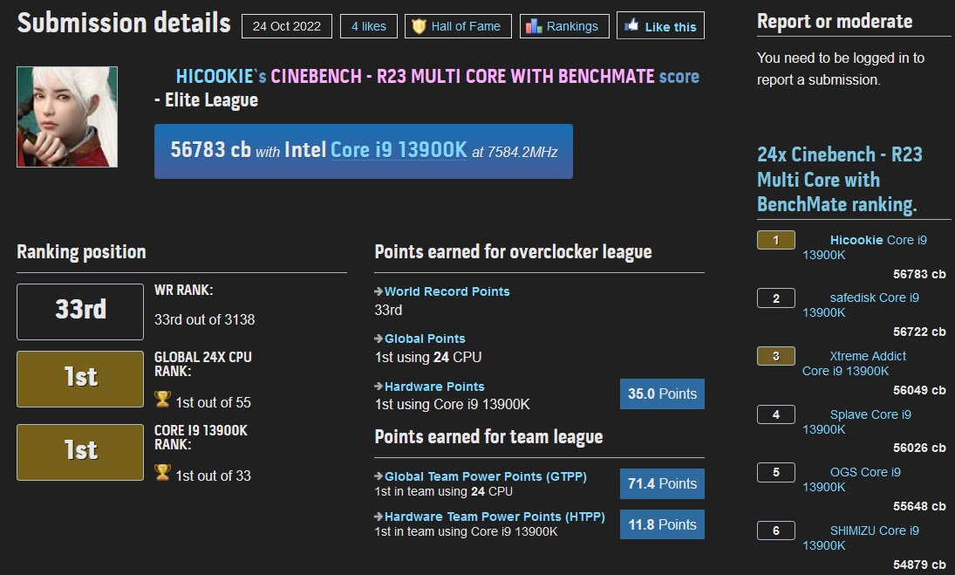
Task: Click the rank 6 badge in sidebar
Action: tap(776, 531)
